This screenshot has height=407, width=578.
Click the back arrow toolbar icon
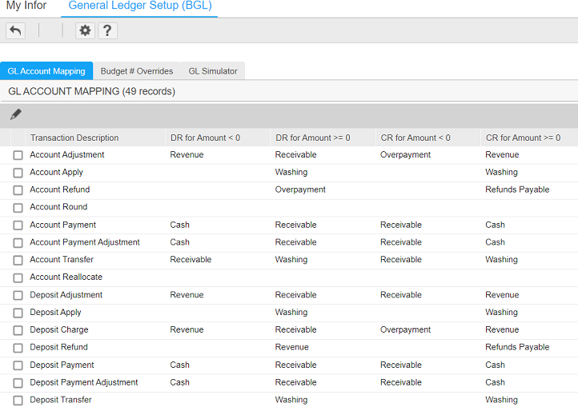pos(15,30)
